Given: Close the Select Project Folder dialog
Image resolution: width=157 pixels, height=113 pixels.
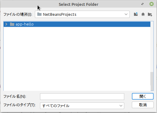Looking at the screenshot, I should pos(152,4).
